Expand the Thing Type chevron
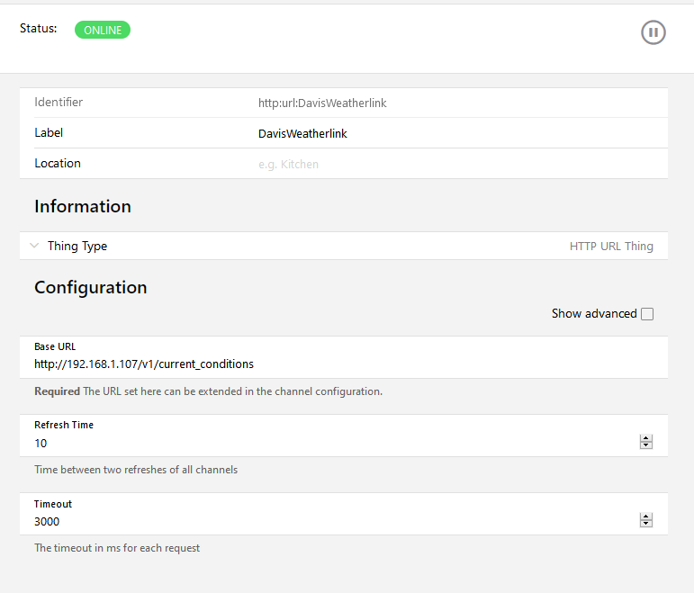The height and width of the screenshot is (593, 694). click(x=34, y=246)
